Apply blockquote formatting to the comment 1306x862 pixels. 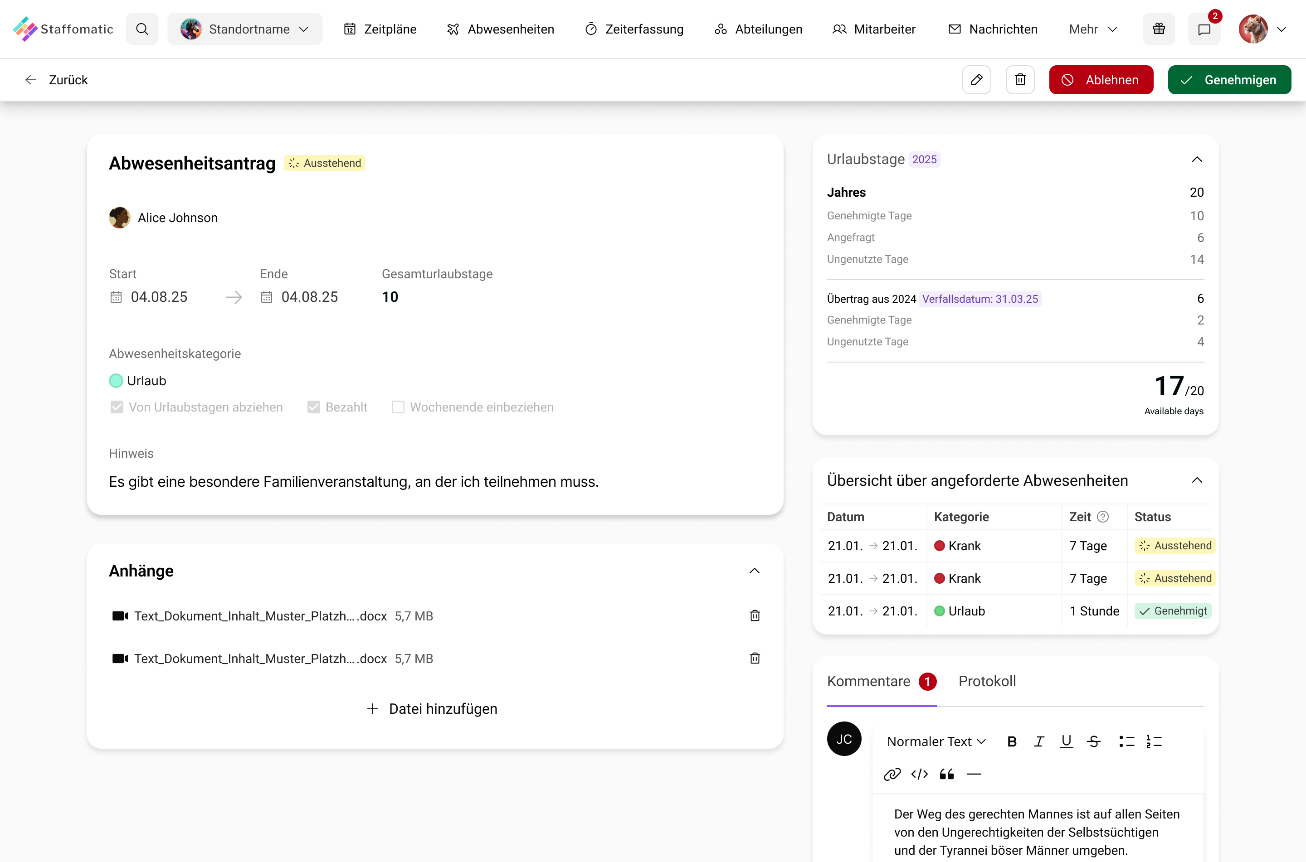(946, 774)
